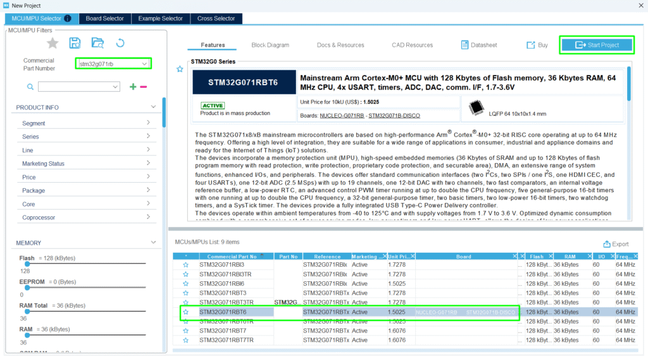Click the info icon on MCU/MPU Selector tab
This screenshot has height=359, width=648.
point(68,18)
